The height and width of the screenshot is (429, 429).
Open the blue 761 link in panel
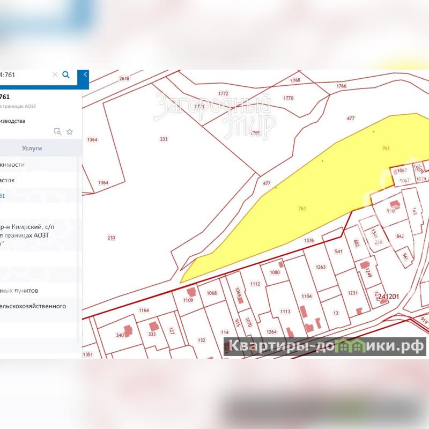(2, 196)
